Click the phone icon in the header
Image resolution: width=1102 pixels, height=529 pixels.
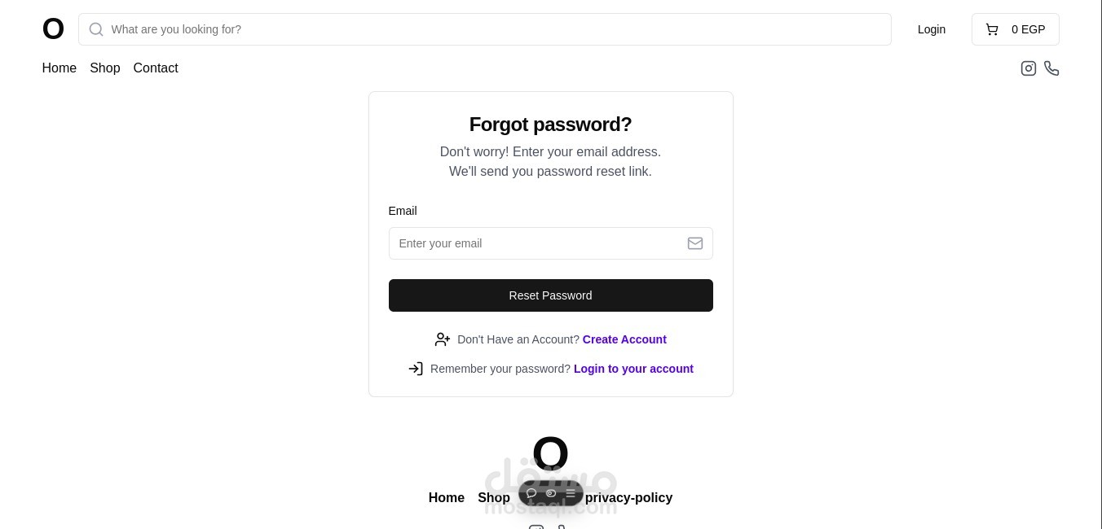tap(1051, 68)
